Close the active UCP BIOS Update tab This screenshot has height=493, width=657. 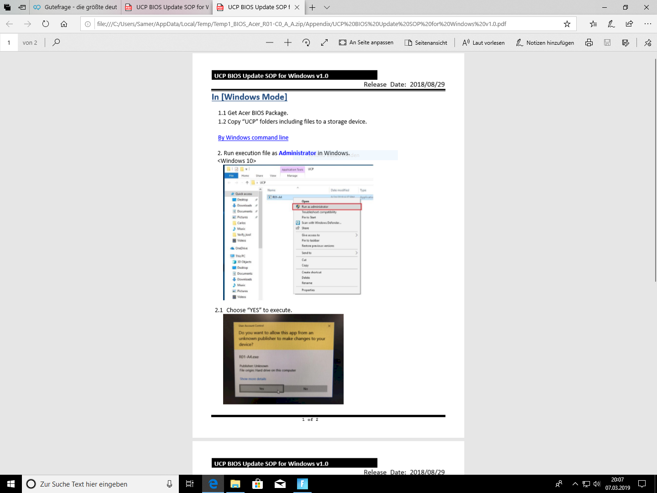[x=297, y=7]
